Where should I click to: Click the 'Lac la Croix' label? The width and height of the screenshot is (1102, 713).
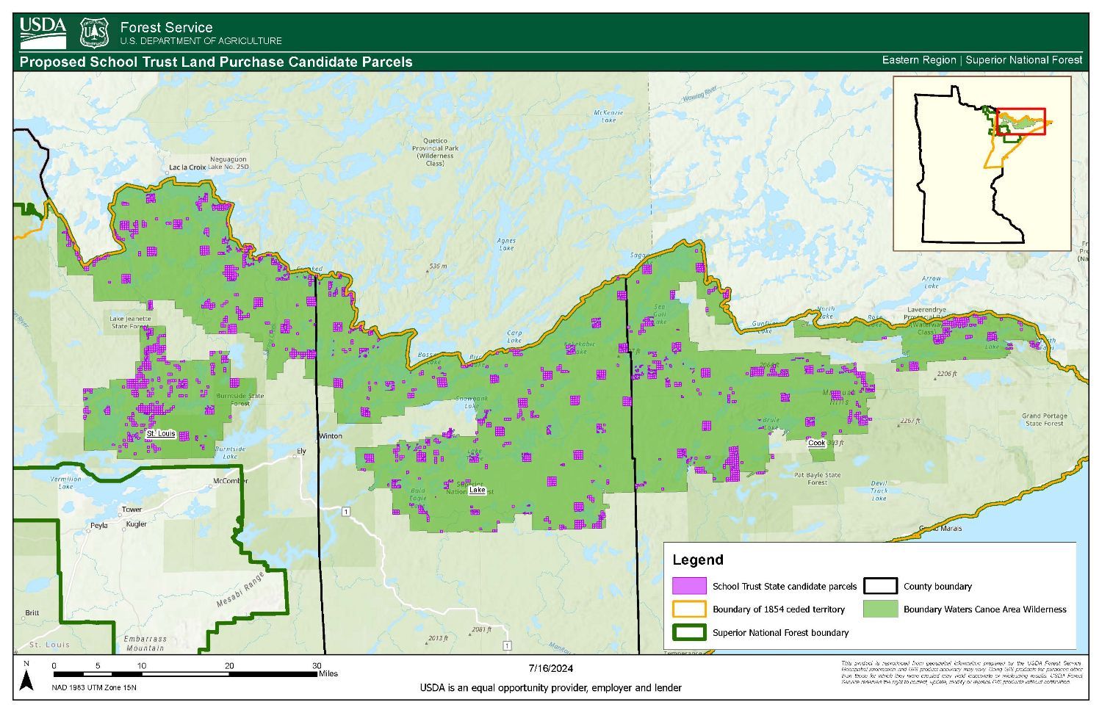point(187,167)
